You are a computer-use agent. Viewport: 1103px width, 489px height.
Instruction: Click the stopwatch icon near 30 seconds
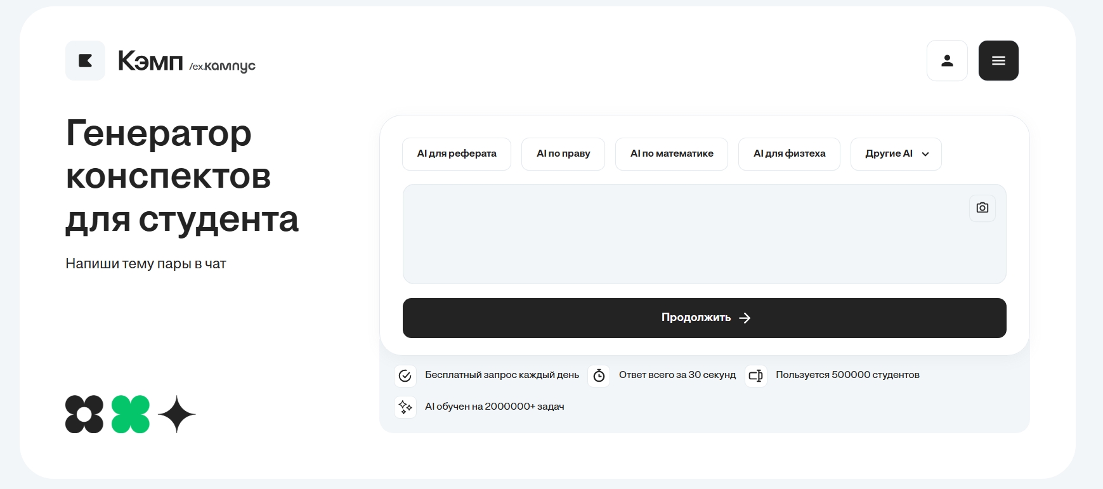599,375
